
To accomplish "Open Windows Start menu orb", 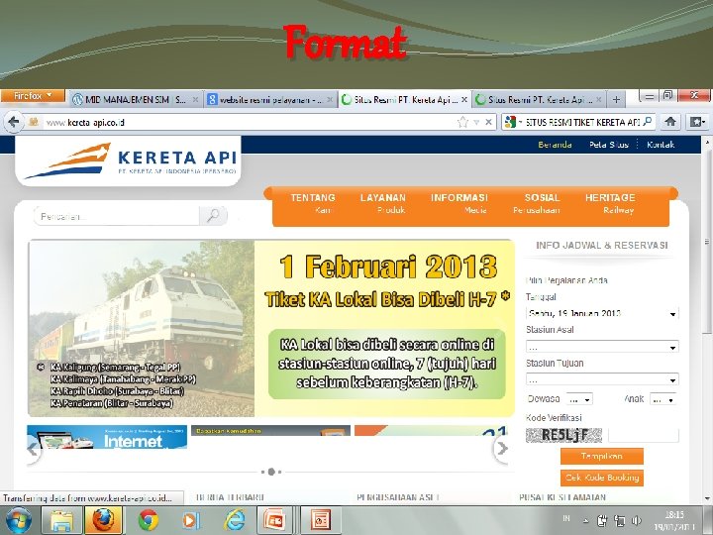I will (x=19, y=520).
